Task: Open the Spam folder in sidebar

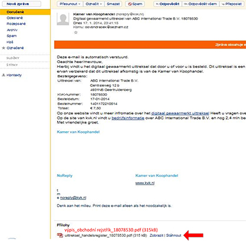Action: 12,36
